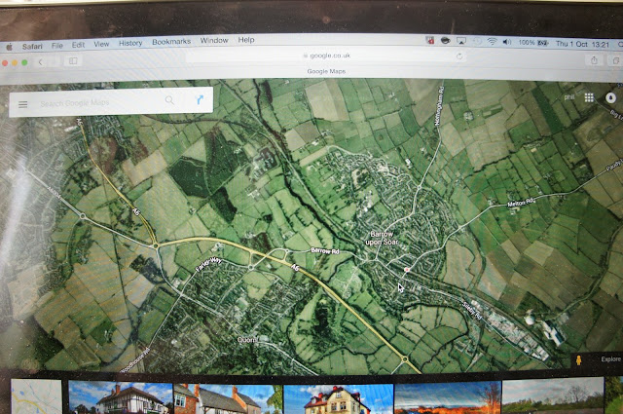Click the google.co.uk address bar
623x414 pixels.
coord(327,56)
